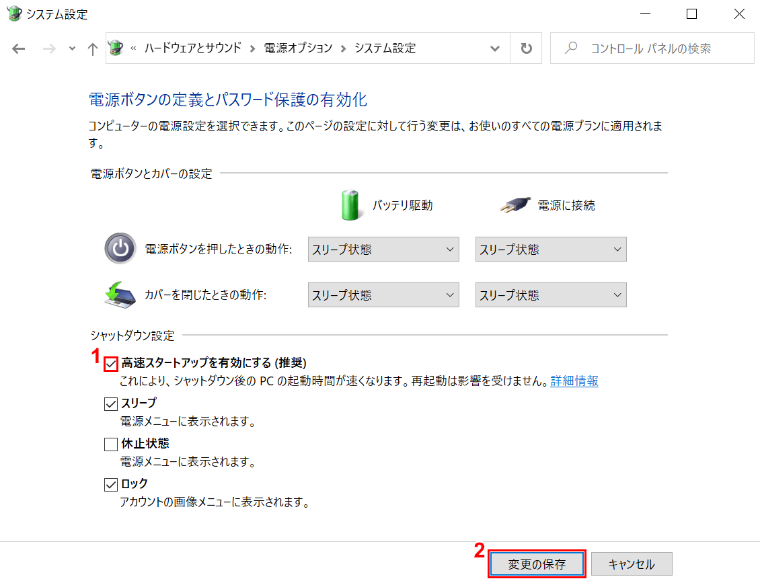Viewport: 760px width, 583px height.
Task: Click the システム設定 title bar icon
Action: [x=15, y=13]
